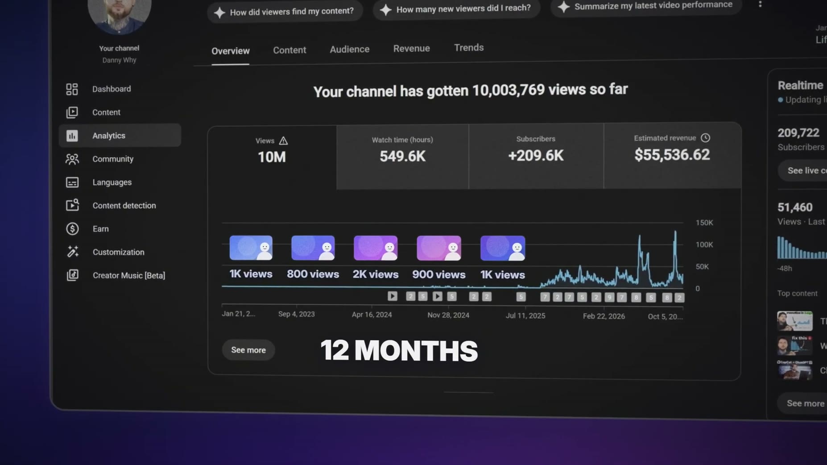Screen dimensions: 827x465
Task: Open the Audience tab
Action: click(349, 49)
